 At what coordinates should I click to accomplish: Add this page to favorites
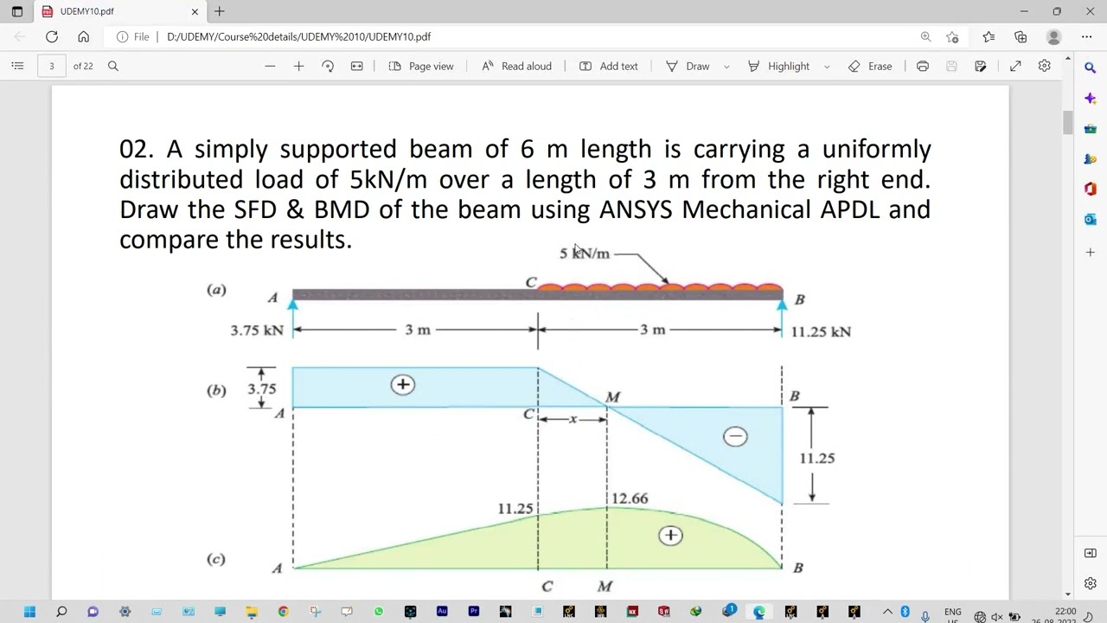coord(952,36)
